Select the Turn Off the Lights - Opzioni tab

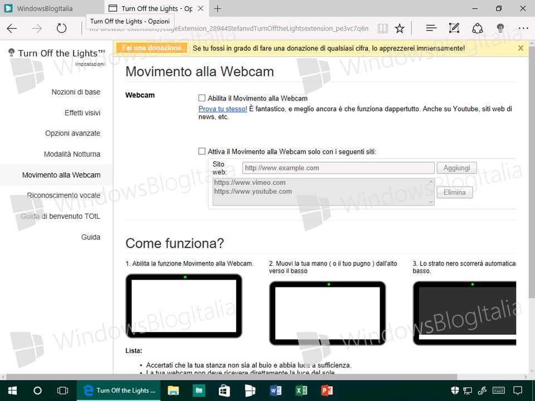tap(156, 8)
